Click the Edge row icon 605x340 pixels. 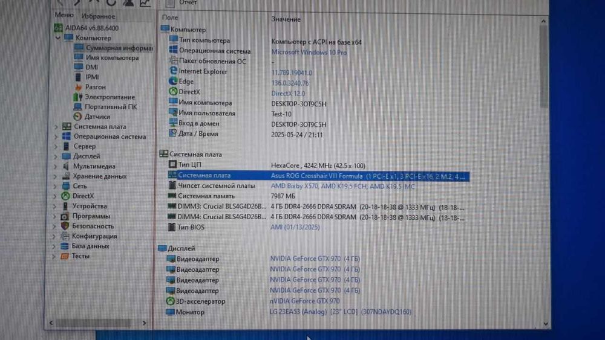173,81
